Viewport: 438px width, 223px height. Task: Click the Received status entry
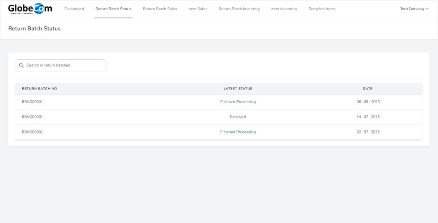click(238, 117)
